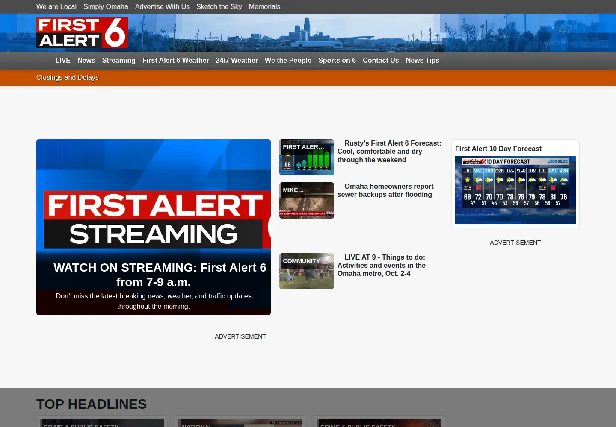616x427 pixels.
Task: Open Omaha homeowners sewer backups headline
Action: click(x=385, y=190)
